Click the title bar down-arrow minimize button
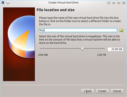 coord(114,3)
